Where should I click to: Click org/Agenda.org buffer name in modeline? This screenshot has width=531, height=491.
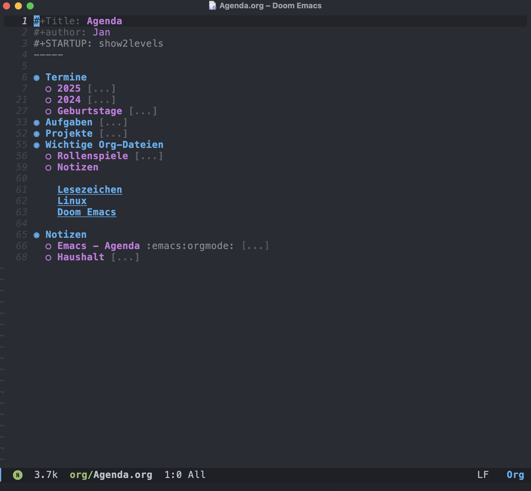(x=111, y=475)
